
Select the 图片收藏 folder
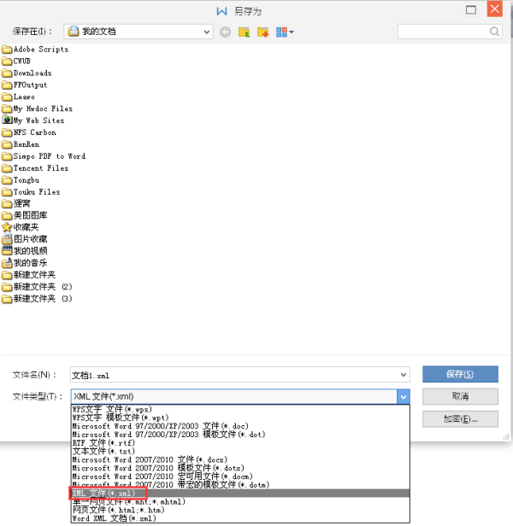(x=25, y=239)
